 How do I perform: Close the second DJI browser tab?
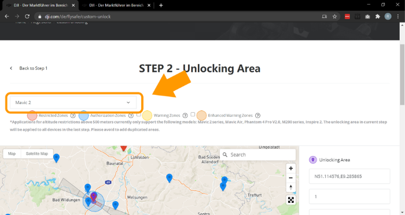(x=149, y=5)
